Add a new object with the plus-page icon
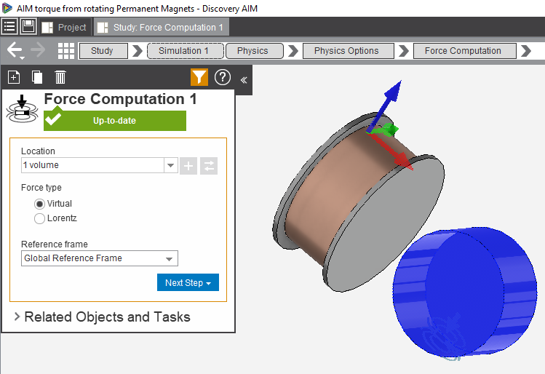The width and height of the screenshot is (545, 374). tap(14, 77)
